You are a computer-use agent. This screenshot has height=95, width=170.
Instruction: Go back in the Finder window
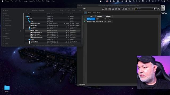pos(27,11)
